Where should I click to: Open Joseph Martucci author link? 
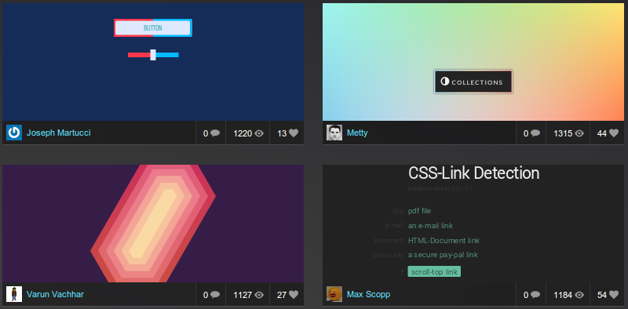pos(58,133)
